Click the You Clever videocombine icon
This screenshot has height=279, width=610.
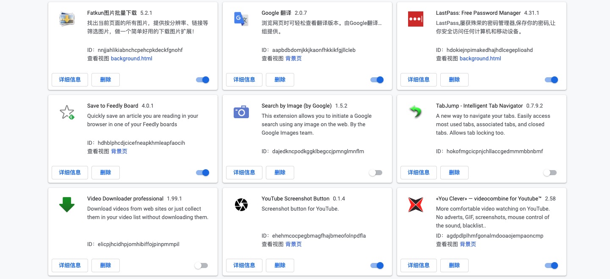pyautogui.click(x=415, y=205)
